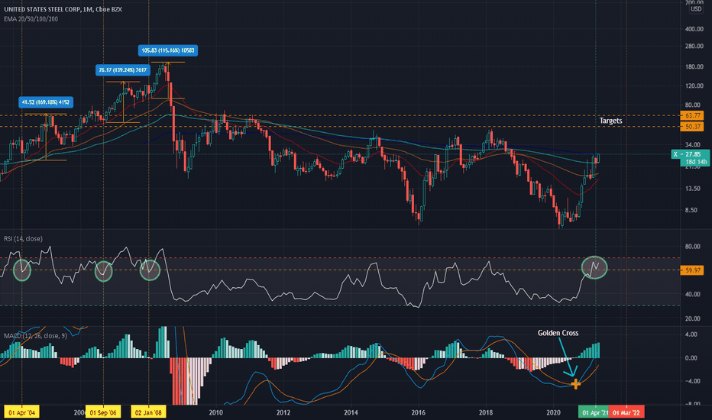712x420 pixels.
Task: Click the red 01 Mar '22 date marker
Action: click(x=626, y=412)
